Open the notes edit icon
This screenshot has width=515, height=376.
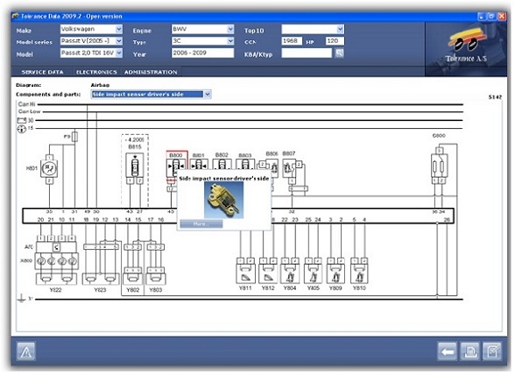point(492,351)
